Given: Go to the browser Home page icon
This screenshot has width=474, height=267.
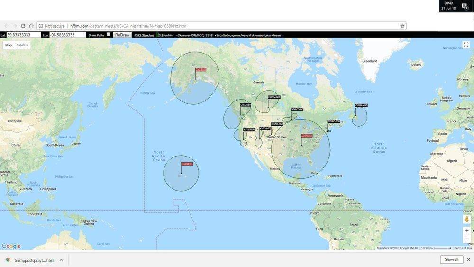Looking at the screenshot, I should pyautogui.click(x=31, y=26).
